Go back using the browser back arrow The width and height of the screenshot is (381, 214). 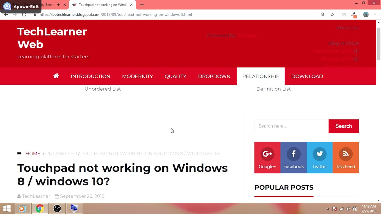point(6,15)
